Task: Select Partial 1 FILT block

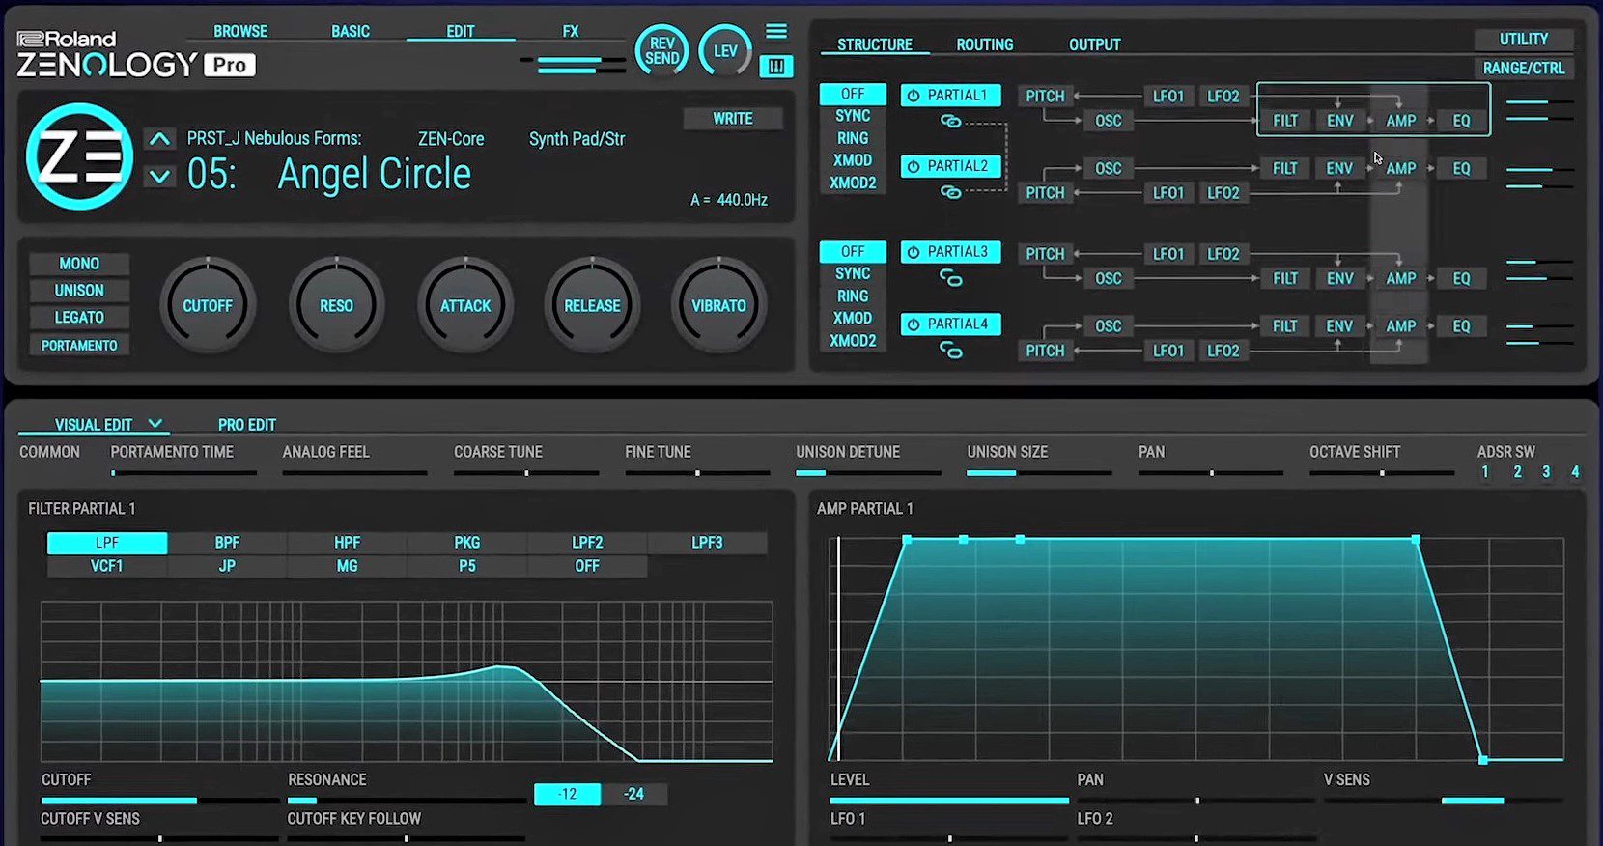Action: (1285, 121)
